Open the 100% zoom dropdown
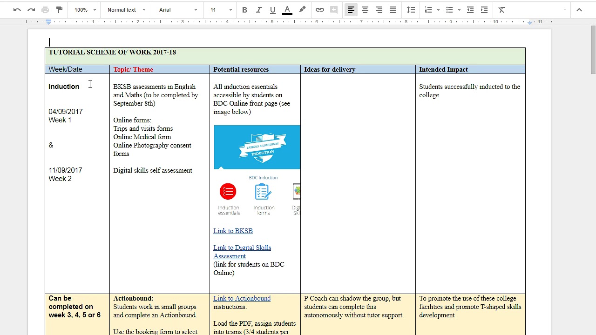The width and height of the screenshot is (596, 335). point(85,10)
